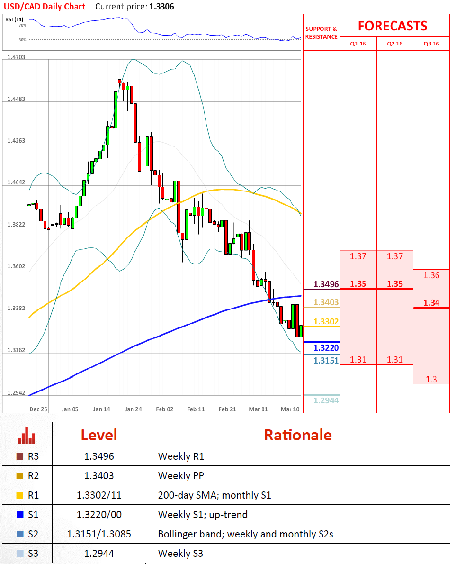Click the Jan 24 date axis label

tap(133, 409)
